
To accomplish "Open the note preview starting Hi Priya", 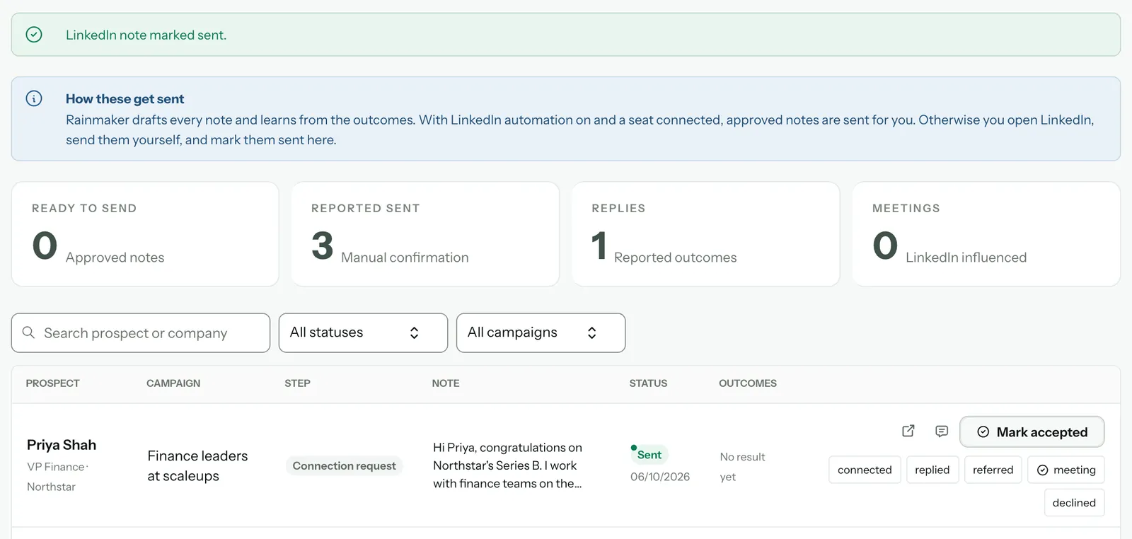I will click(x=507, y=465).
